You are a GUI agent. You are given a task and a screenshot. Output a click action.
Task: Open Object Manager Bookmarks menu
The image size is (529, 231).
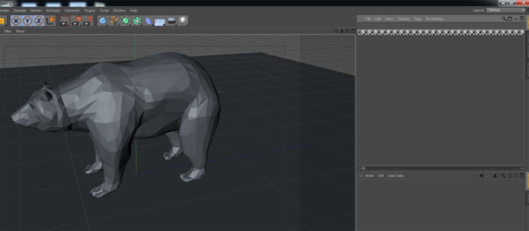434,19
